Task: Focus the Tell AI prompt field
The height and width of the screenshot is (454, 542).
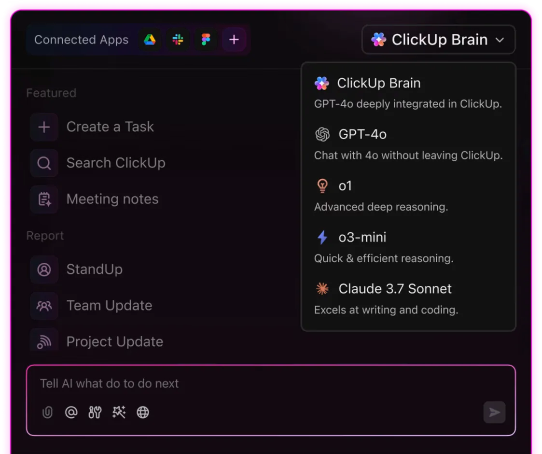Action: click(271, 383)
